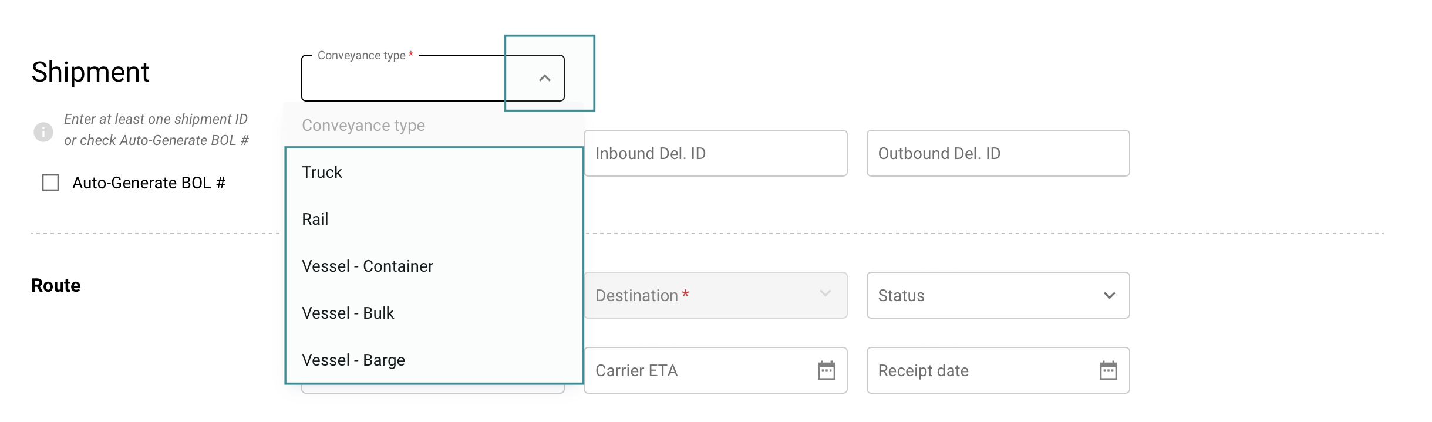The height and width of the screenshot is (422, 1432).
Task: Click the greyed Conveyance type placeholder option
Action: click(x=363, y=126)
